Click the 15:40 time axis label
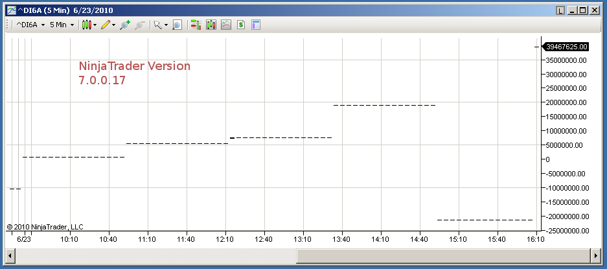Screen dimensions: 607x269 [x=497, y=239]
